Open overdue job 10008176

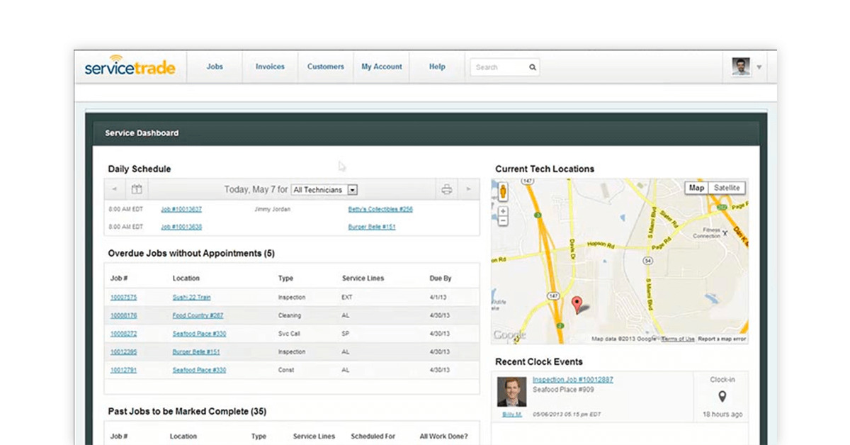[124, 315]
